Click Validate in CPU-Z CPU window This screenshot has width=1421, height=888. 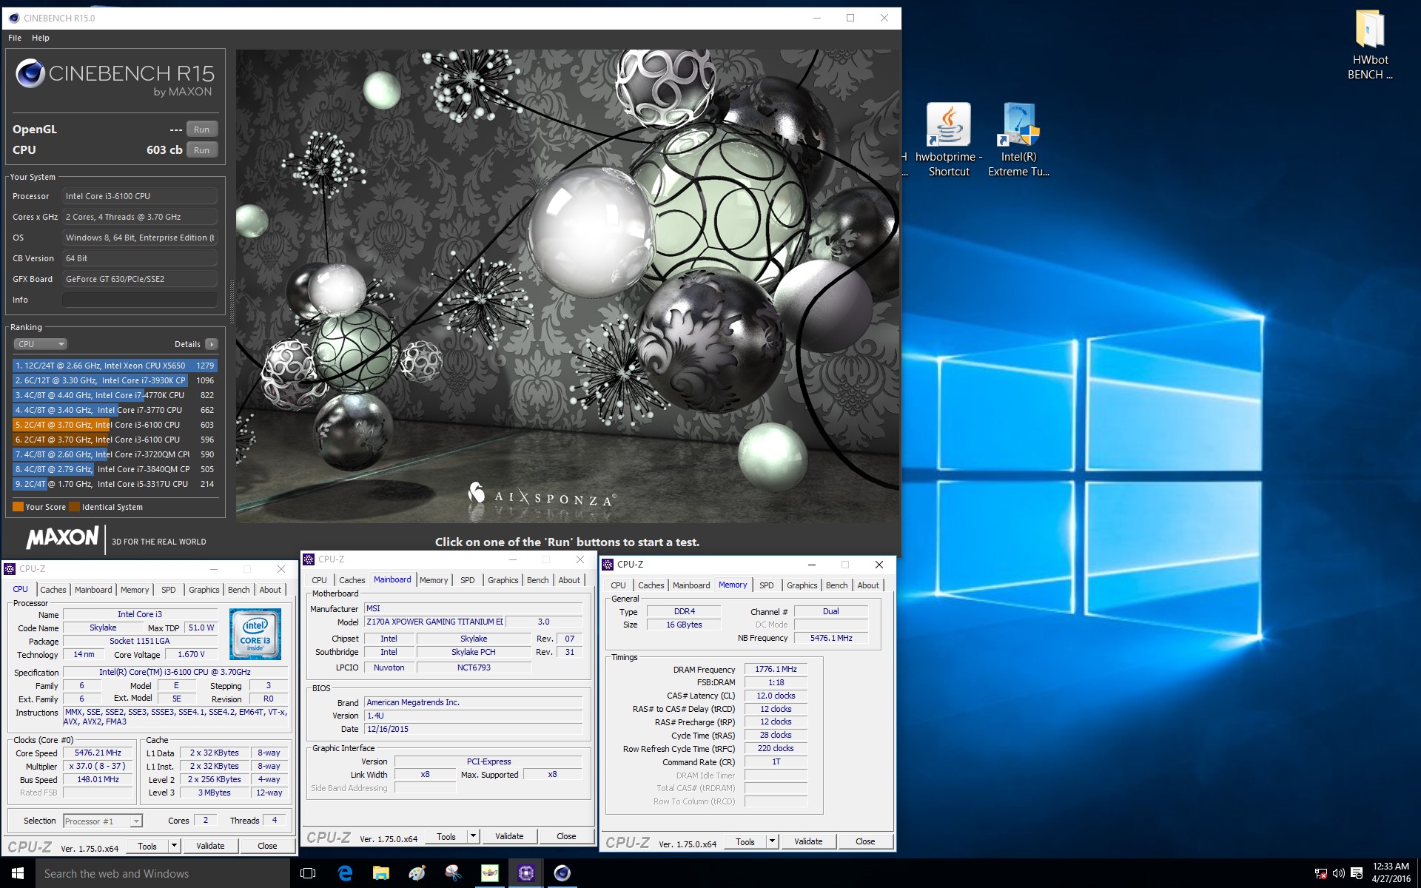[x=210, y=846]
